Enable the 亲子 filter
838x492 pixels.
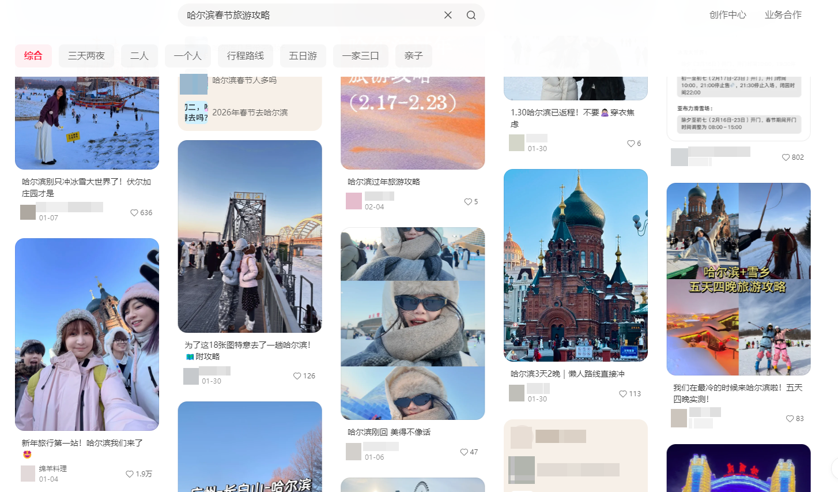point(413,55)
